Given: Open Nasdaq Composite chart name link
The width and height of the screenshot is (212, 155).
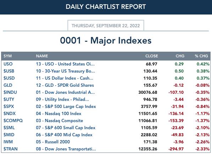Looking at the screenshot, I should [x=59, y=120].
